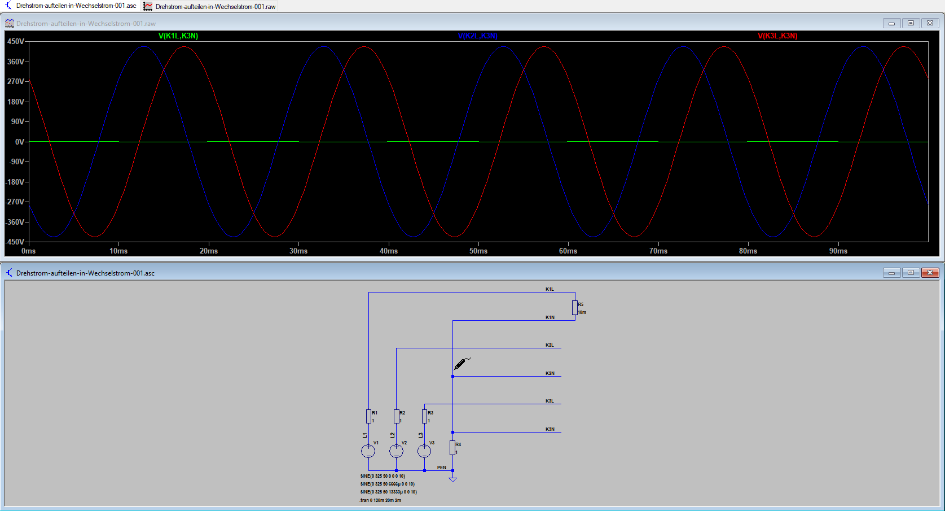Viewport: 945px width, 511px height.
Task: Click the 90ms label on time axis
Action: point(838,251)
